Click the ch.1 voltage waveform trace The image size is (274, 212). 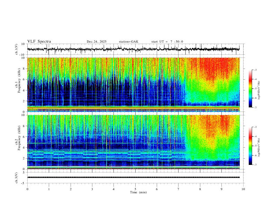(133, 49)
